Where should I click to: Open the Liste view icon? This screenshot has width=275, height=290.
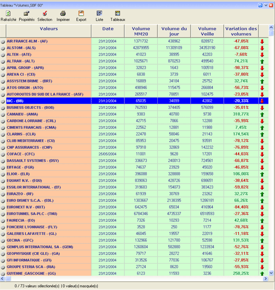(99, 13)
